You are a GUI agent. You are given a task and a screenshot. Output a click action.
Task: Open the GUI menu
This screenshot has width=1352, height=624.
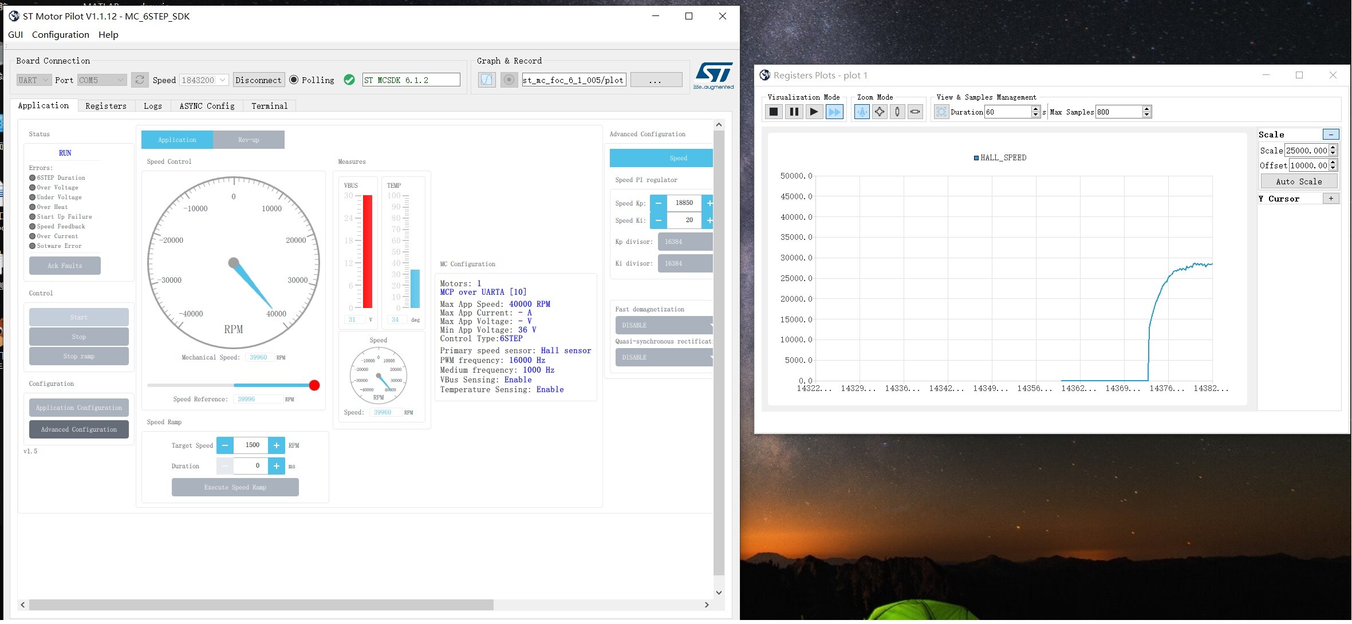click(x=15, y=34)
